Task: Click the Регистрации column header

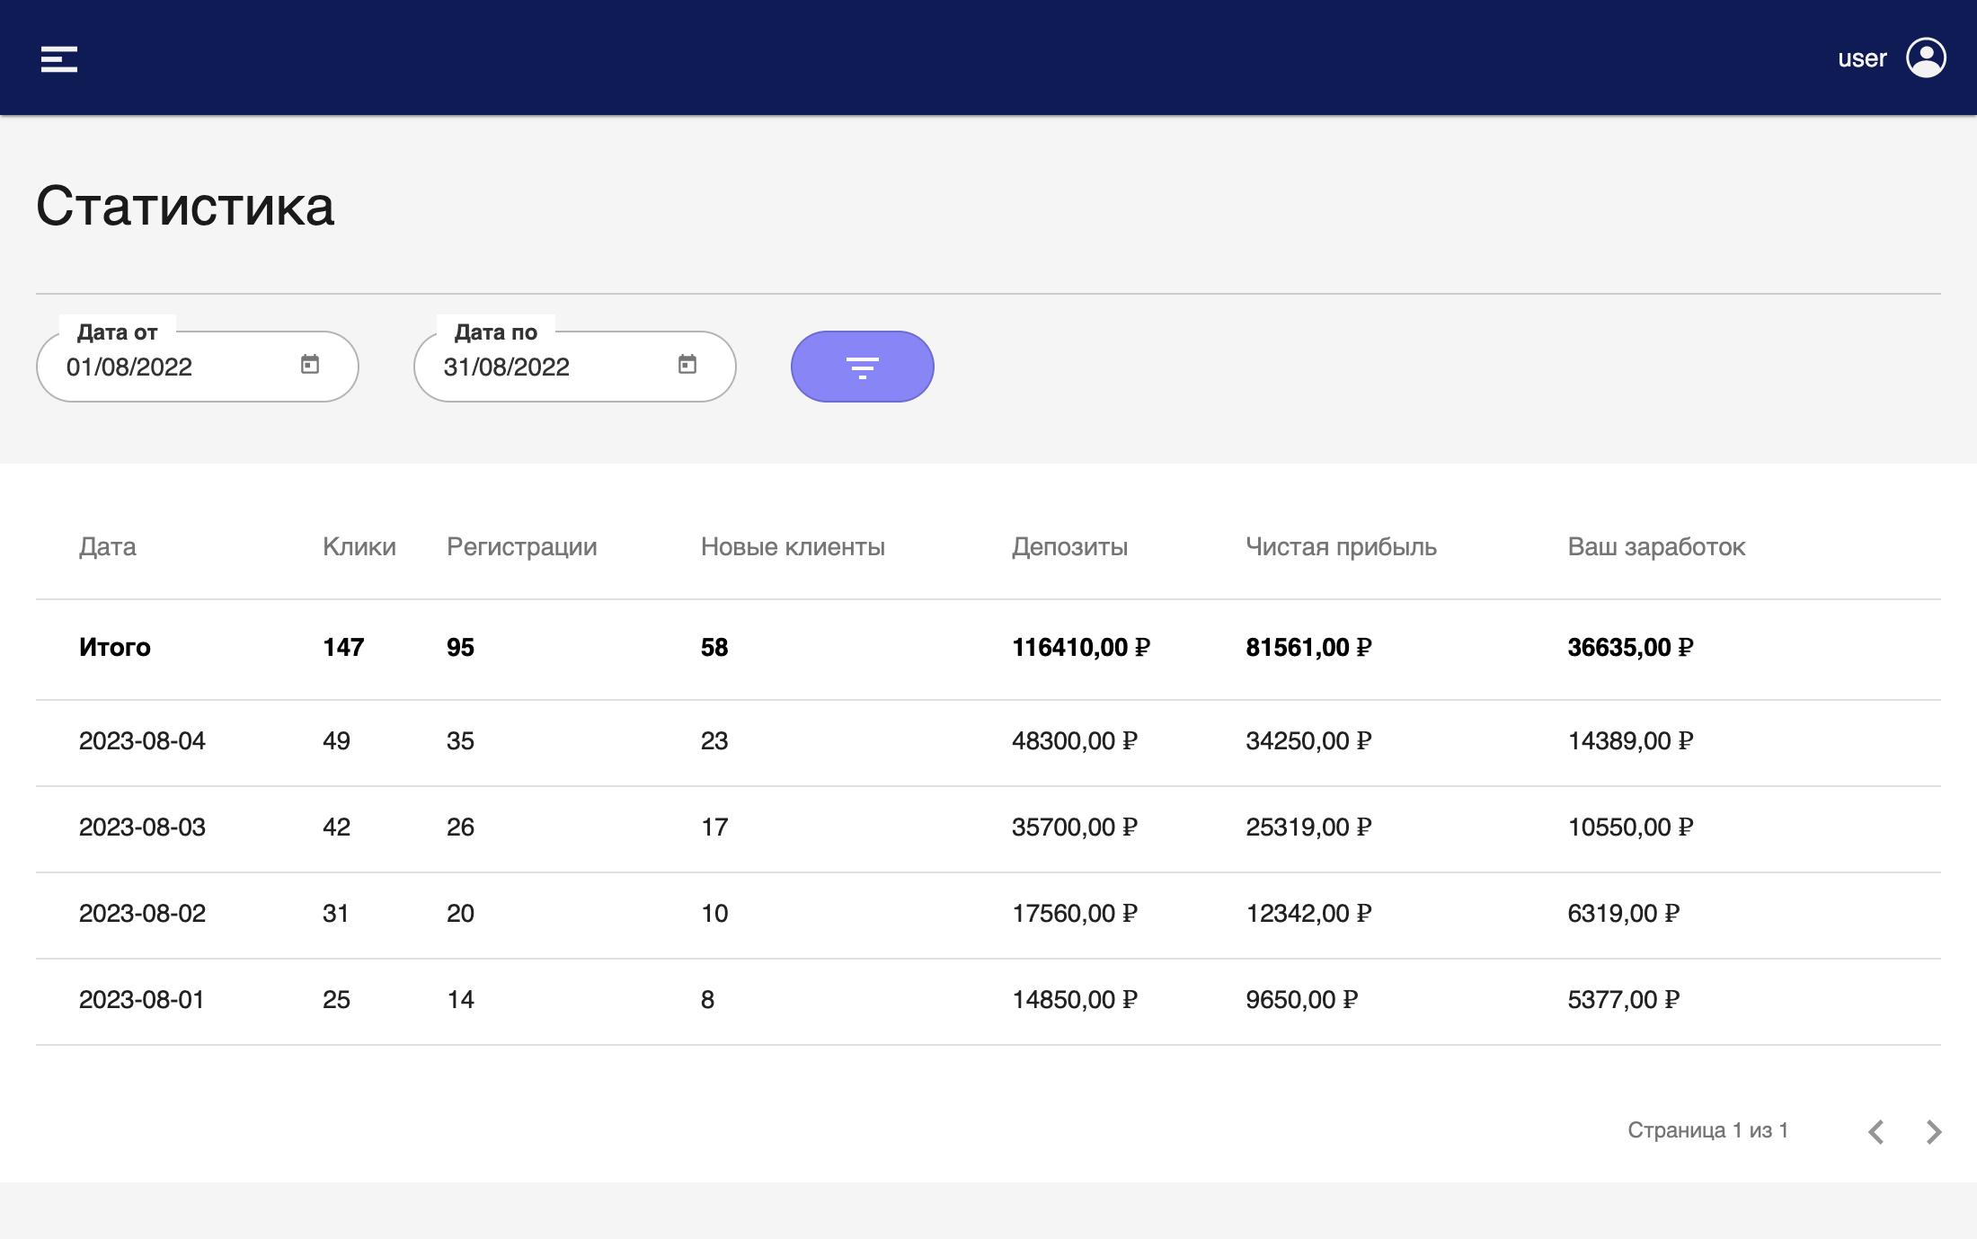Action: tap(521, 547)
